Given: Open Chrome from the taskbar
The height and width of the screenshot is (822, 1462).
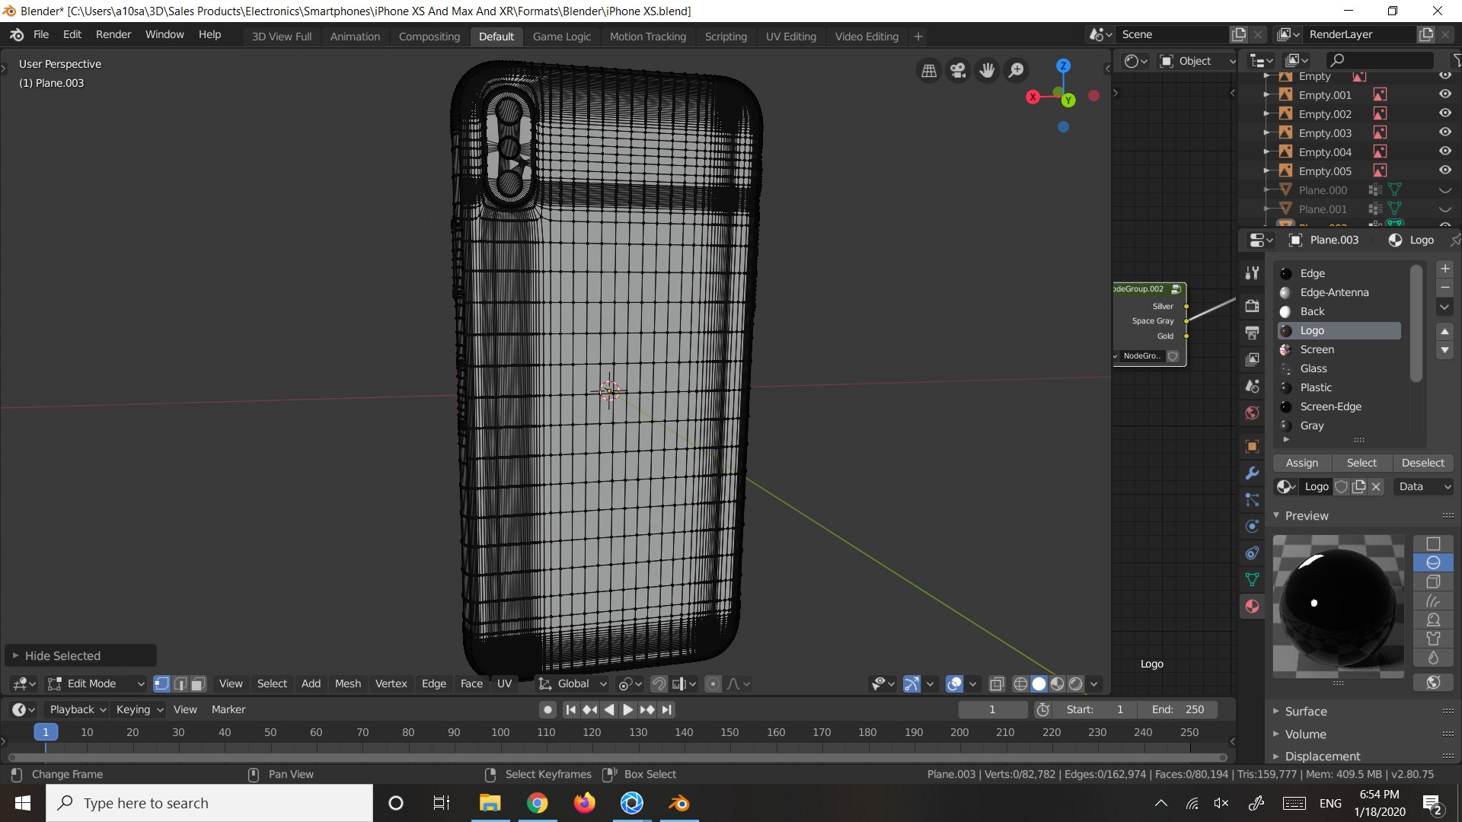Looking at the screenshot, I should coord(537,803).
